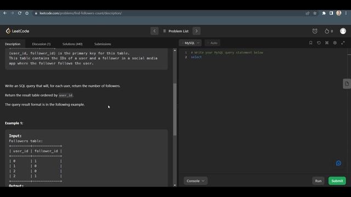The image size is (351, 197).
Task: Open the Auto dropdown
Action: (x=212, y=43)
